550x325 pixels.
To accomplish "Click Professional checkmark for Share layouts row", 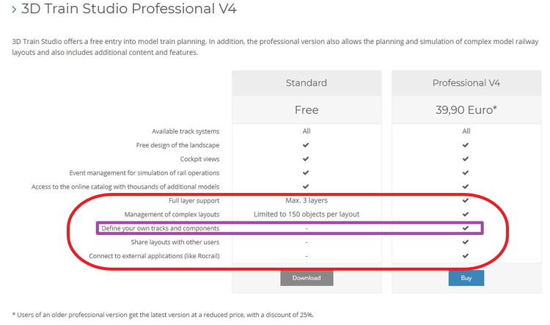I will point(466,242).
